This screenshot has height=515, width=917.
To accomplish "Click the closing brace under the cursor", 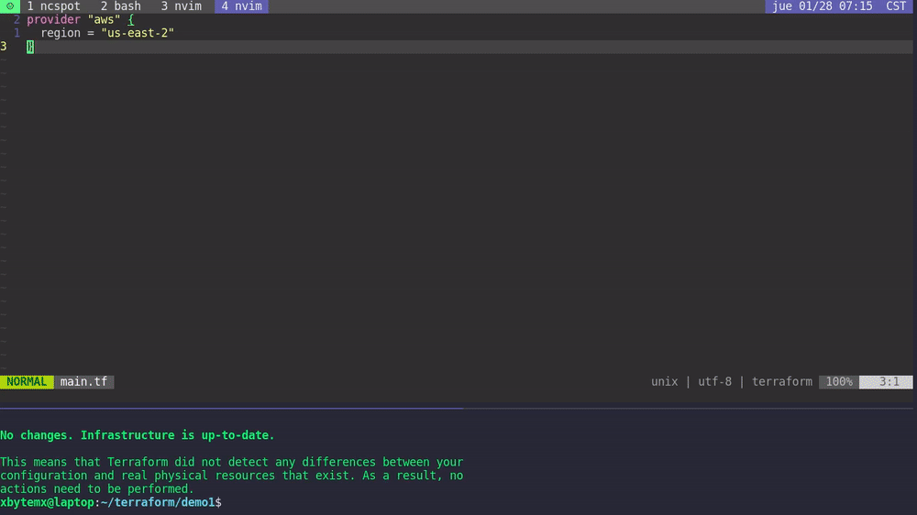I will pos(30,47).
